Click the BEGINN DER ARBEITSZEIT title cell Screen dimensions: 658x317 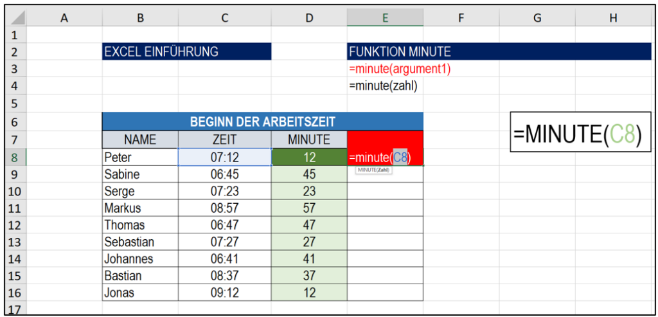point(263,122)
